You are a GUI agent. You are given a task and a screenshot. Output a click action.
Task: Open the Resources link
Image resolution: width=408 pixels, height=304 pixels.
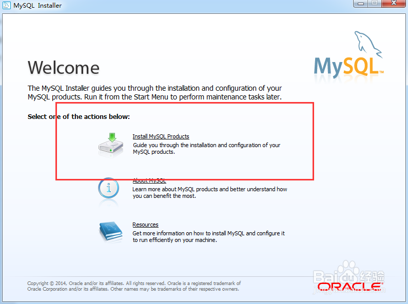145,225
